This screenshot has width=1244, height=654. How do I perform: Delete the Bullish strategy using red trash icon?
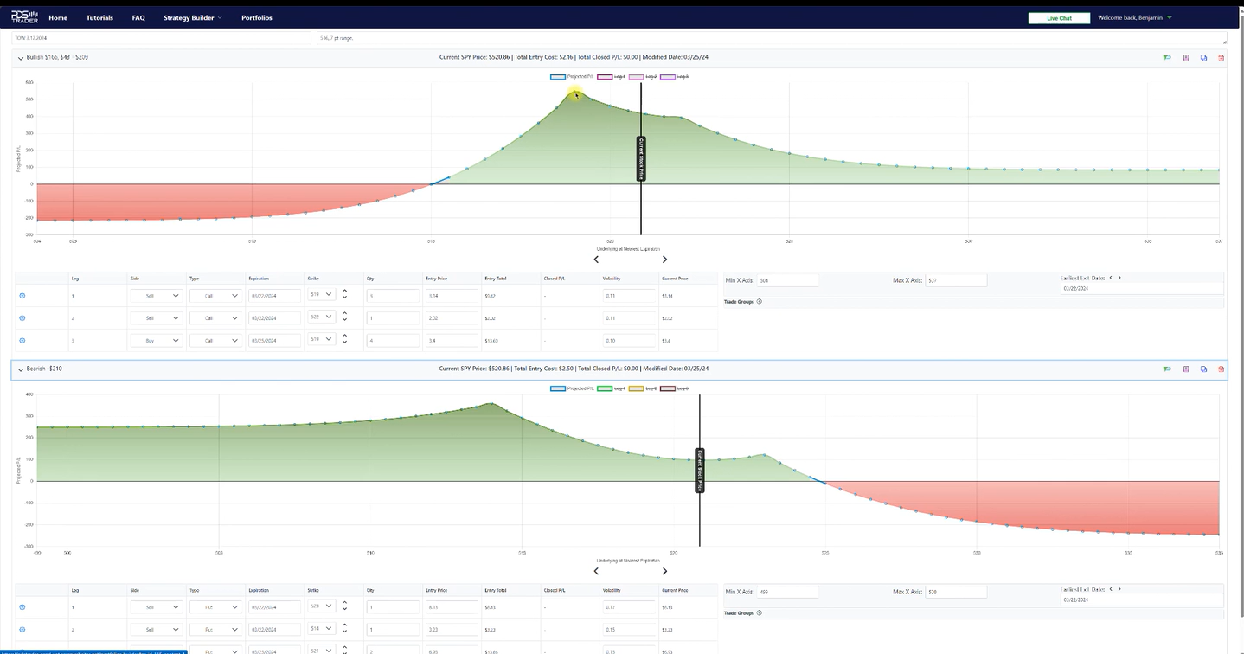[x=1221, y=57]
